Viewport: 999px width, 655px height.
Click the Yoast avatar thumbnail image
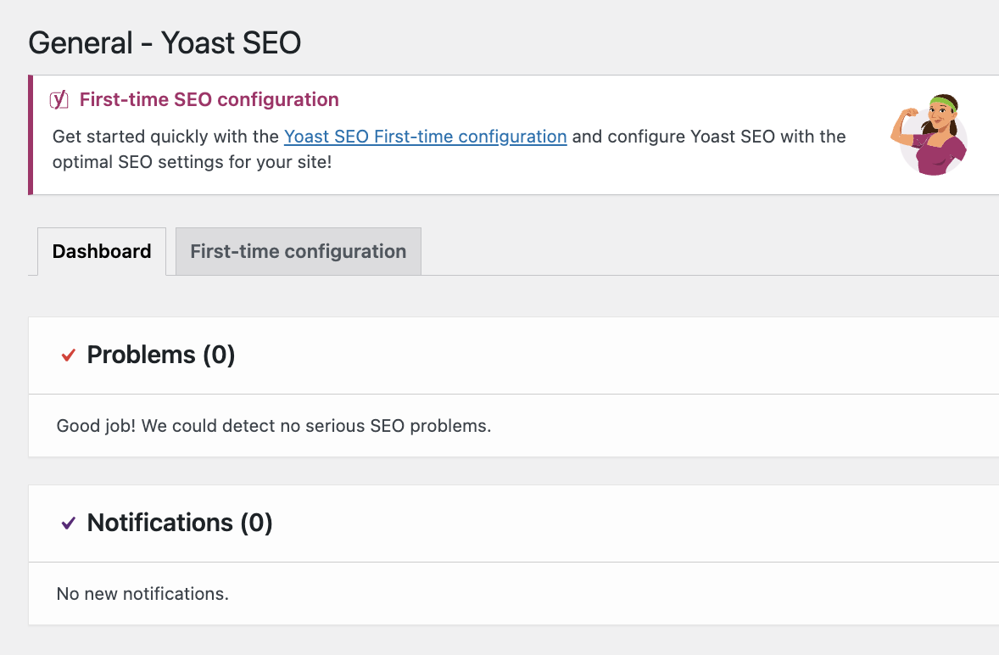pyautogui.click(x=929, y=136)
